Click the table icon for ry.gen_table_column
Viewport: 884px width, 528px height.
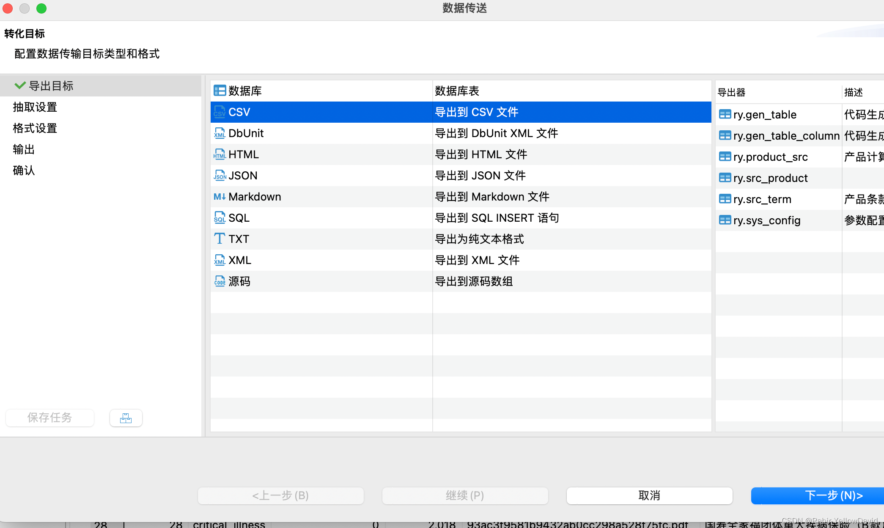point(725,135)
